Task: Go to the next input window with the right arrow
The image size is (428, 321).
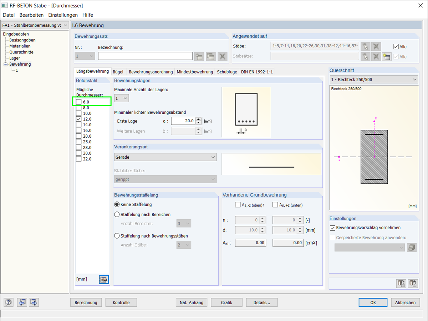Action: [x=34, y=302]
